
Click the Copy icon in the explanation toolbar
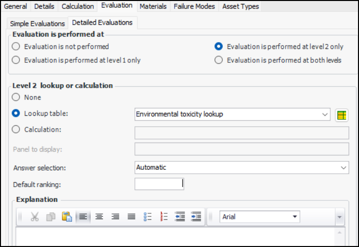(51, 217)
